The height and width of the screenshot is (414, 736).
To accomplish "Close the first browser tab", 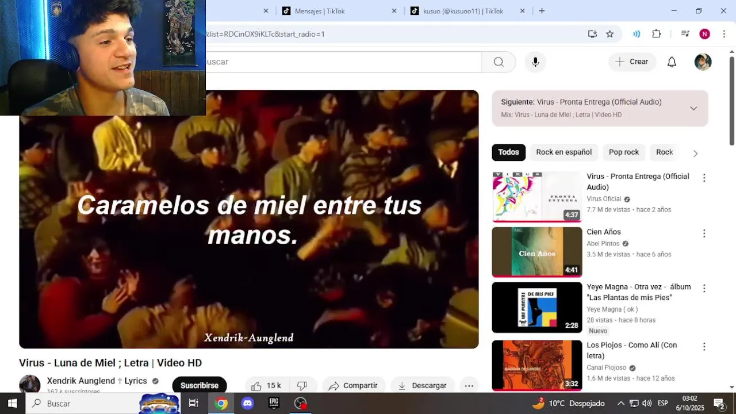I will click(x=266, y=11).
